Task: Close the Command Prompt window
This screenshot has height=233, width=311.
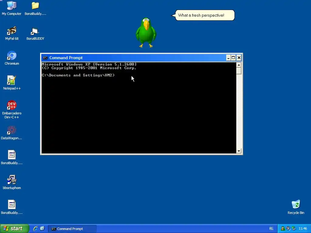Action: click(239, 58)
